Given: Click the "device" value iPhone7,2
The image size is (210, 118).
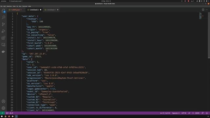Looking at the screenshot, I should (x=45, y=94).
